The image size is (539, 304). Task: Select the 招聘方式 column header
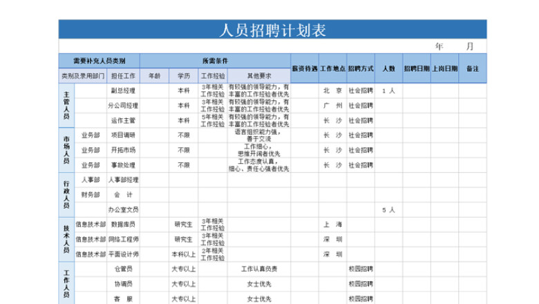click(x=361, y=68)
